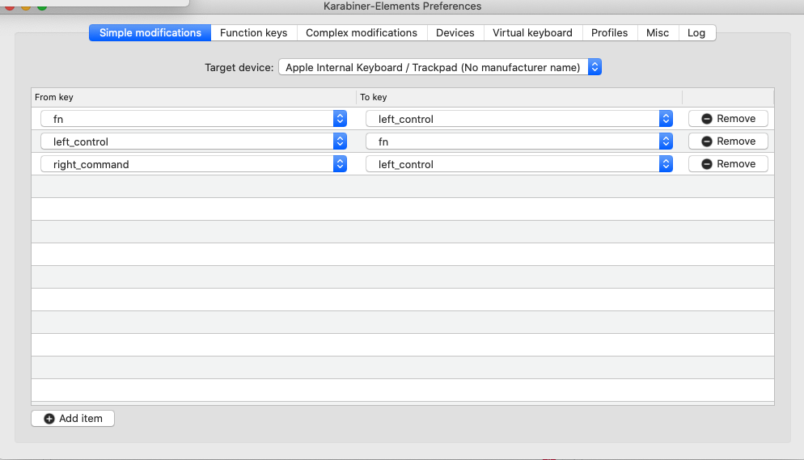Image resolution: width=804 pixels, height=460 pixels.
Task: Open To key dropdown in fn row
Action: click(x=519, y=119)
